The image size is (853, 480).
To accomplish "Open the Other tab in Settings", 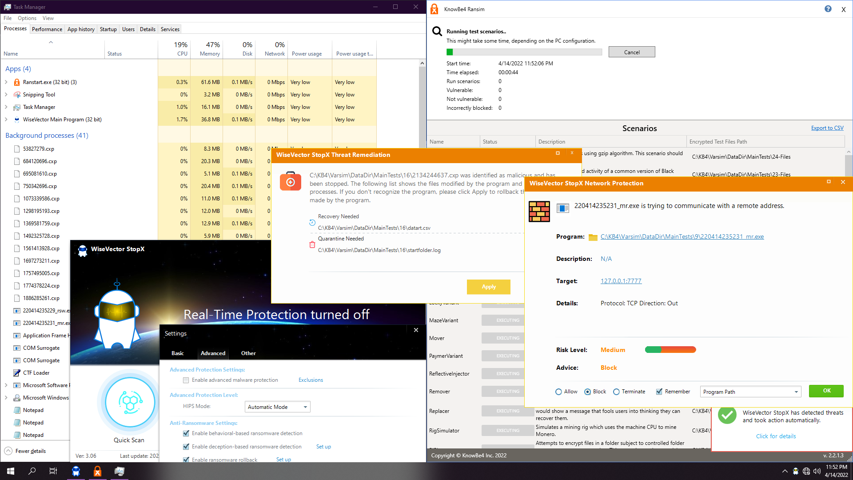I will 248,353.
